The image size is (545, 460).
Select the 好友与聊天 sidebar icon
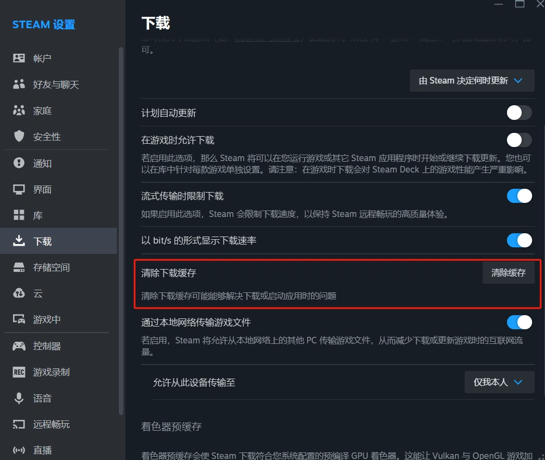[x=18, y=85]
